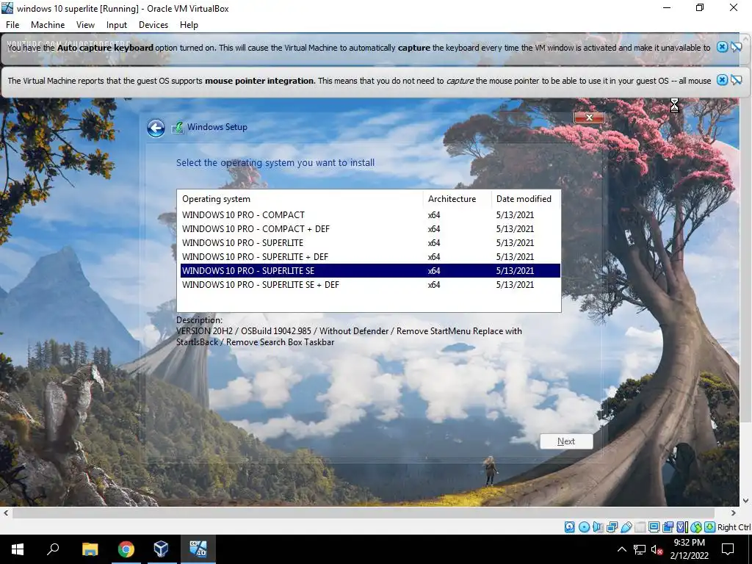Click the Architecture column header

click(x=457, y=198)
